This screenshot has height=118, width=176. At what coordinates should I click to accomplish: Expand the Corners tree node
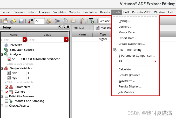(2, 92)
